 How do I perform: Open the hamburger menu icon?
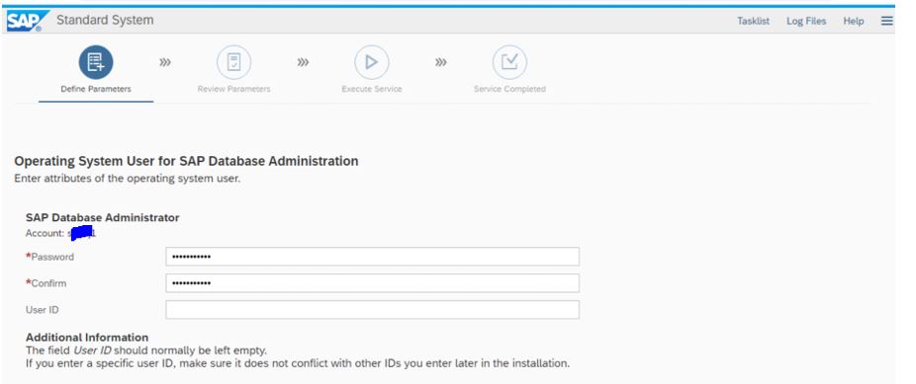tap(886, 21)
